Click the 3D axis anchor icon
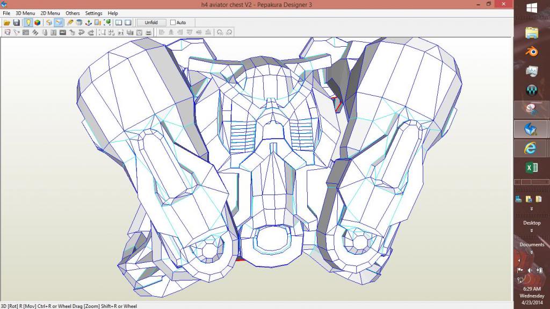The height and width of the screenshot is (309, 550). tap(89, 23)
